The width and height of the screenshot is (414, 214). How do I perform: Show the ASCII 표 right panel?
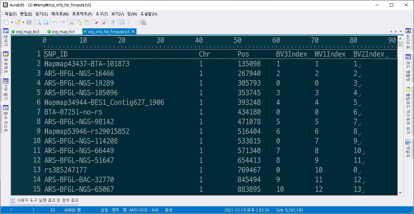408,39
